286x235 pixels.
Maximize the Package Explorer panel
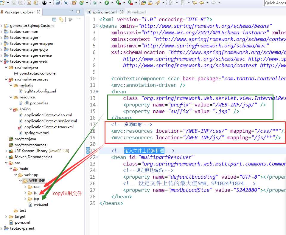pos(78,12)
